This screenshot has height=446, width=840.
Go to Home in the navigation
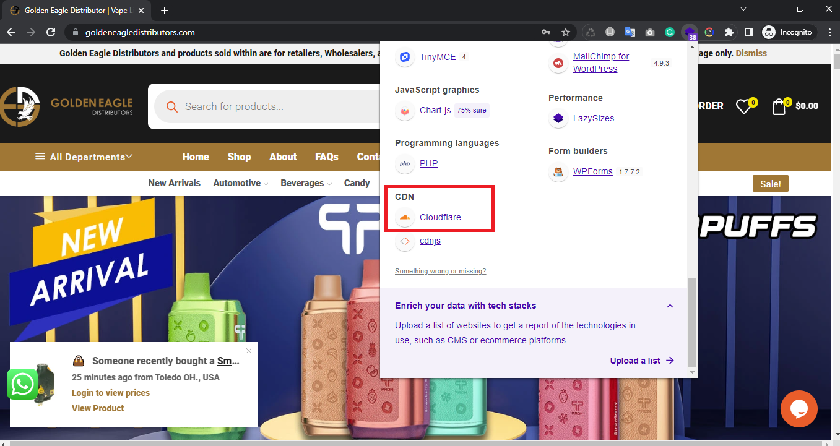[x=196, y=157]
